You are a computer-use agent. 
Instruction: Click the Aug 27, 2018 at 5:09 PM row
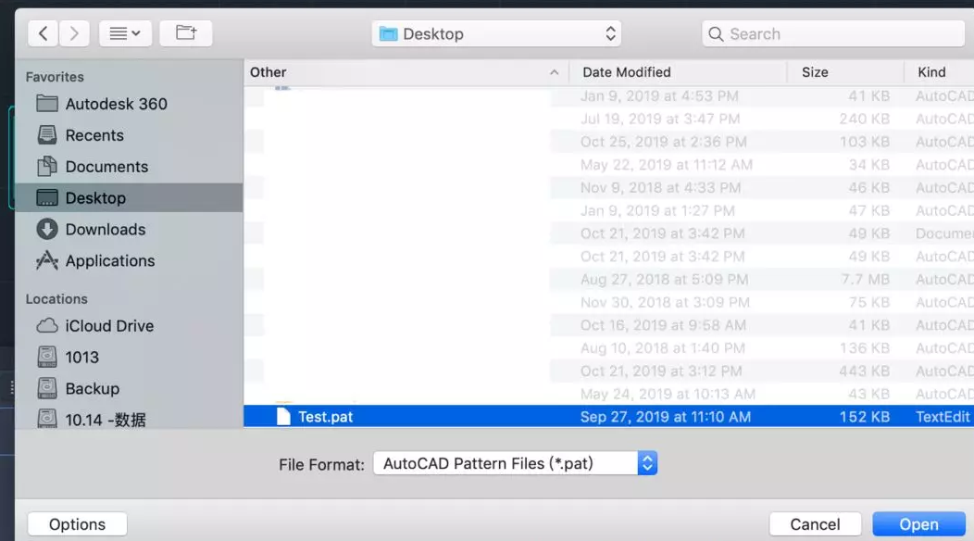pyautogui.click(x=609, y=279)
